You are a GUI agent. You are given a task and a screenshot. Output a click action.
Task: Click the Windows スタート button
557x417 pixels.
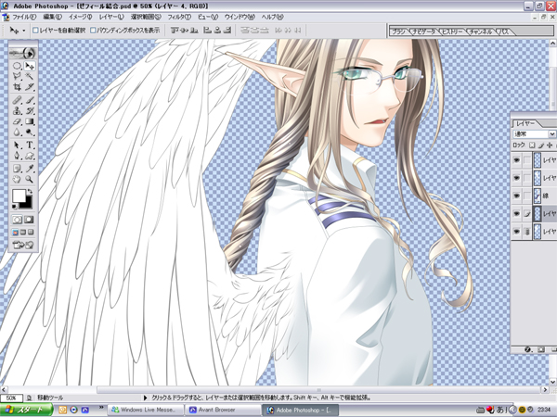click(x=26, y=410)
